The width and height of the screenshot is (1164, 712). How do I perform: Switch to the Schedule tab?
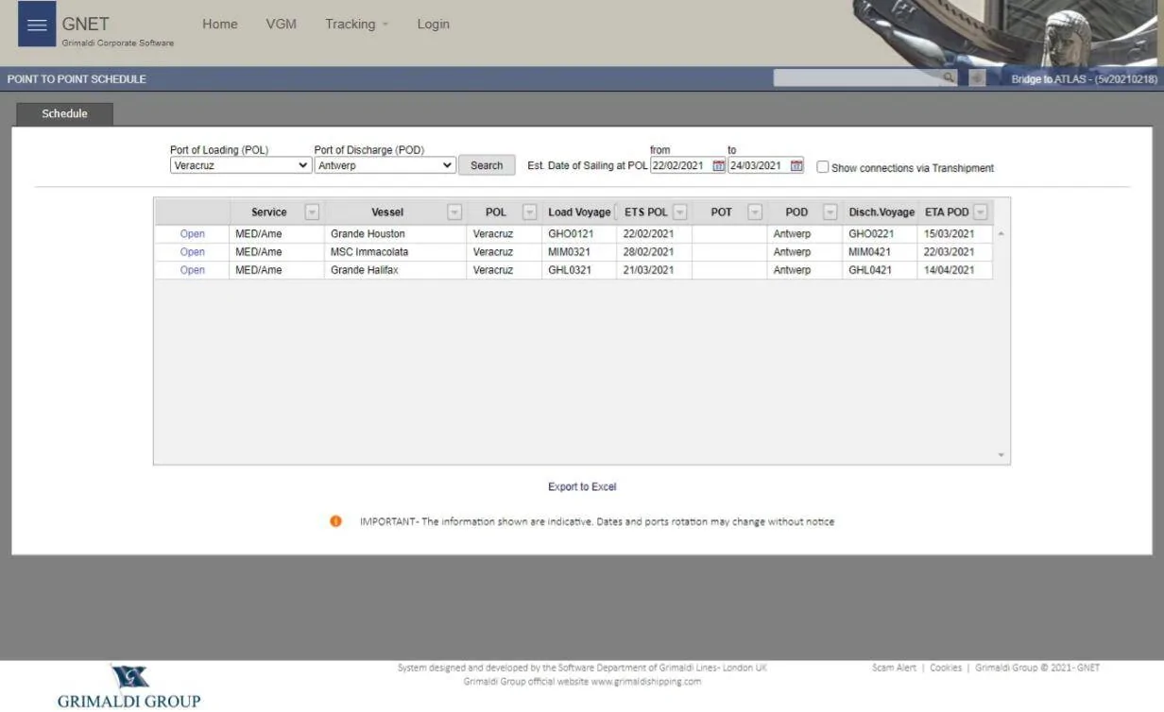(x=65, y=113)
